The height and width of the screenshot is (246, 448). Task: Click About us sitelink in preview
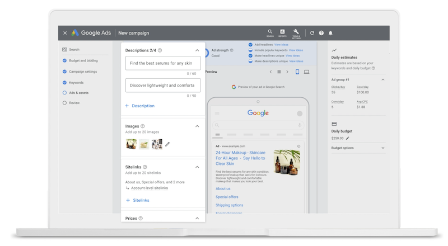pyautogui.click(x=223, y=188)
